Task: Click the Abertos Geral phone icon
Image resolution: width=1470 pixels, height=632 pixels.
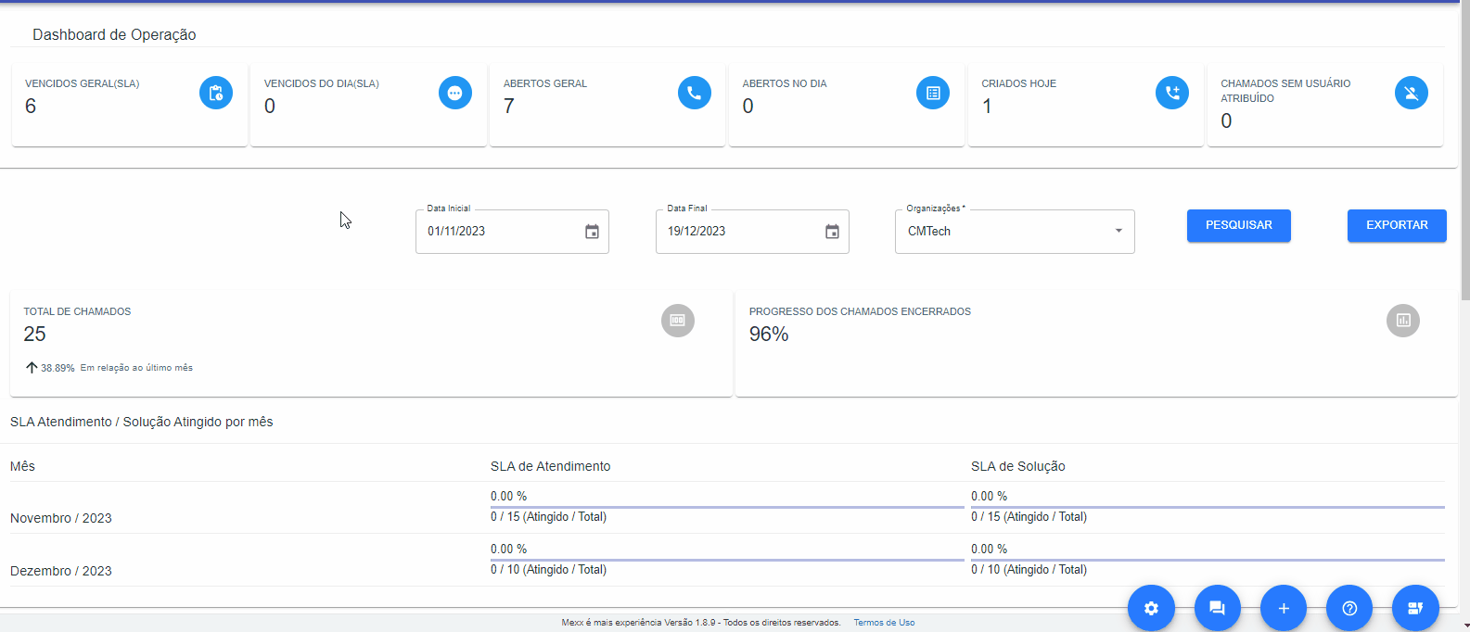Action: pyautogui.click(x=695, y=93)
